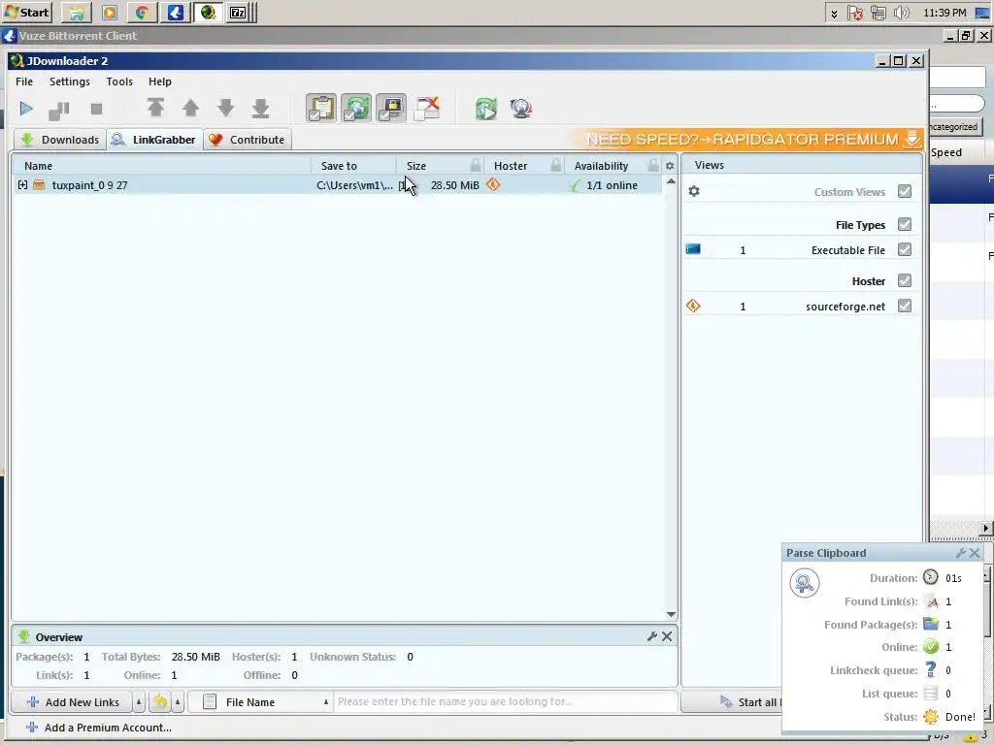
Task: Toggle the Hoster group checkbox
Action: click(905, 280)
